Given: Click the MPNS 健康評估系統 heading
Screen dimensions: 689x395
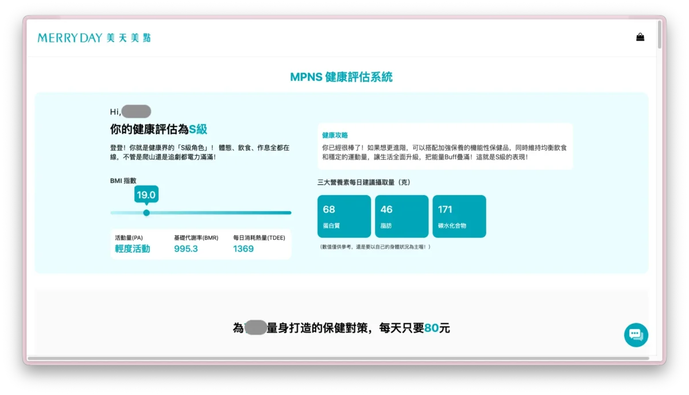Looking at the screenshot, I should coord(342,77).
